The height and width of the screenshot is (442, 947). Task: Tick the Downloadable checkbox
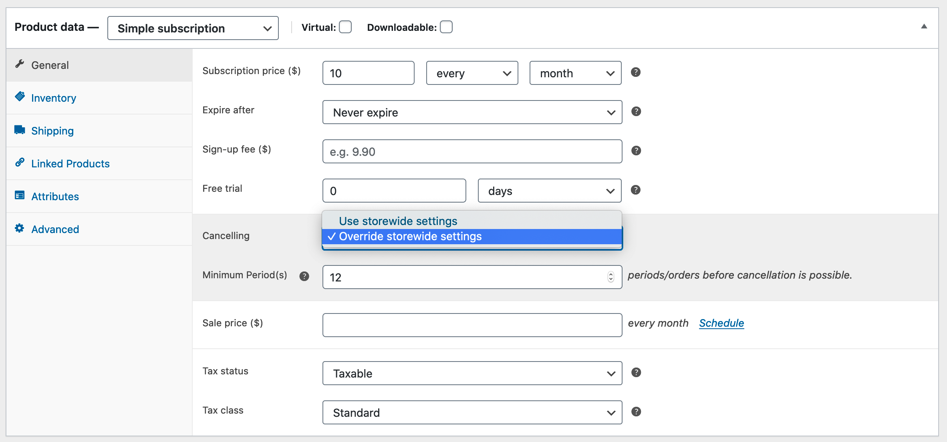pyautogui.click(x=446, y=27)
